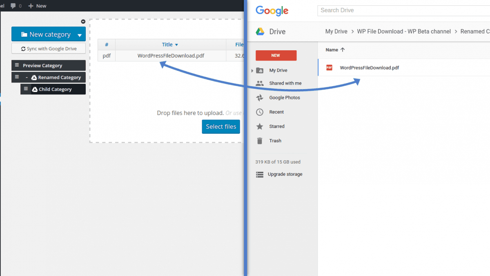This screenshot has width=490, height=276.
Task: Click the comments bubble icon in admin bar
Action: point(13,6)
